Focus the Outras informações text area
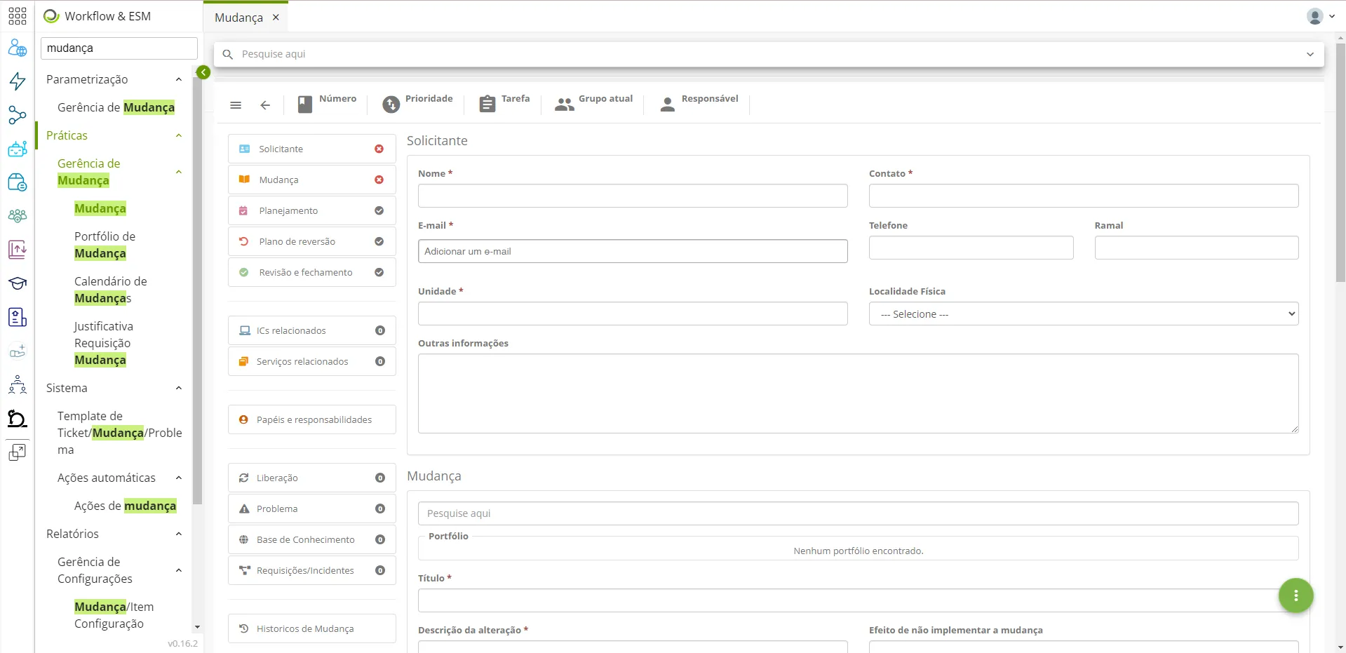Screen dimensions: 1346x653 click(x=858, y=393)
